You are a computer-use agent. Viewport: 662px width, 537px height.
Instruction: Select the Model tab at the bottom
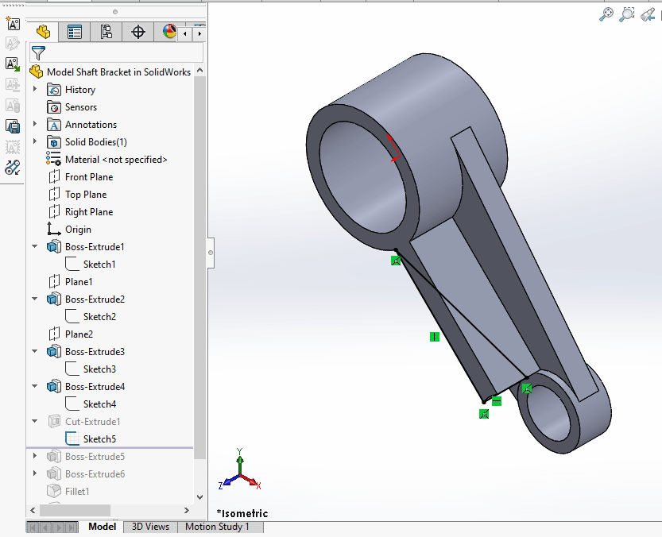point(102,527)
